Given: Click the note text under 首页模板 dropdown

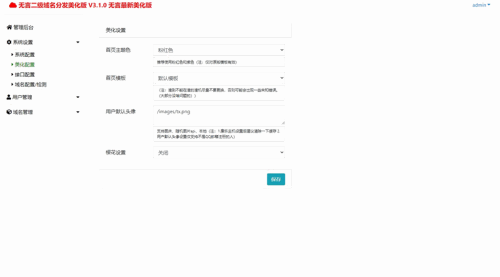Looking at the screenshot, I should tap(218, 93).
